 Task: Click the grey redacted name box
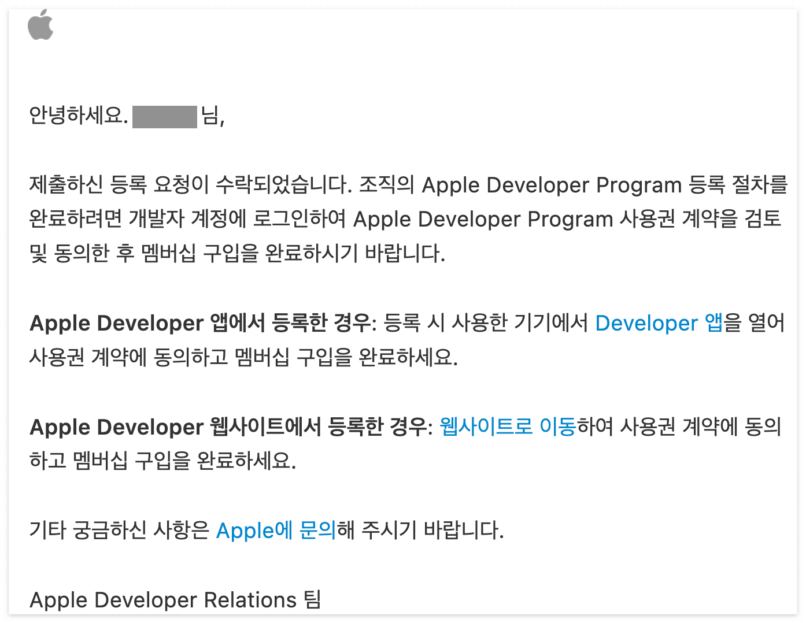[x=165, y=117]
